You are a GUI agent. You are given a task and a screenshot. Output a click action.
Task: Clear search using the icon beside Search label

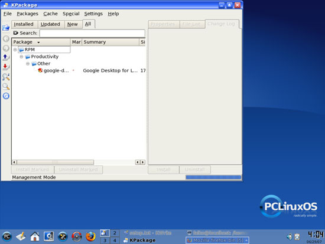click(15, 33)
